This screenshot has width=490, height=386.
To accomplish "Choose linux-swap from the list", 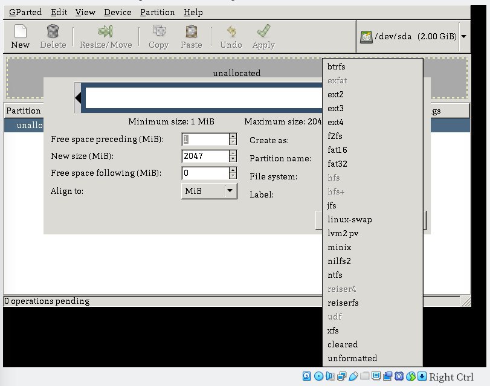I will point(373,219).
